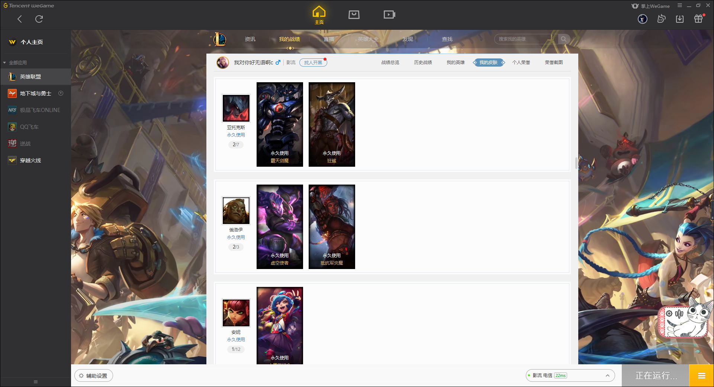Click the magnifier search icon
Image resolution: width=714 pixels, height=387 pixels.
point(564,39)
